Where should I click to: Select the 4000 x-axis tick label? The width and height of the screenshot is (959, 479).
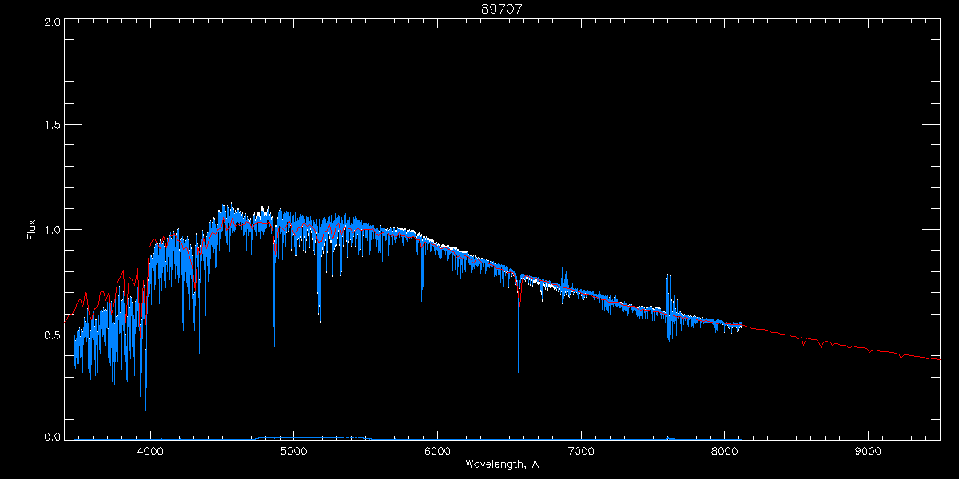tap(150, 450)
